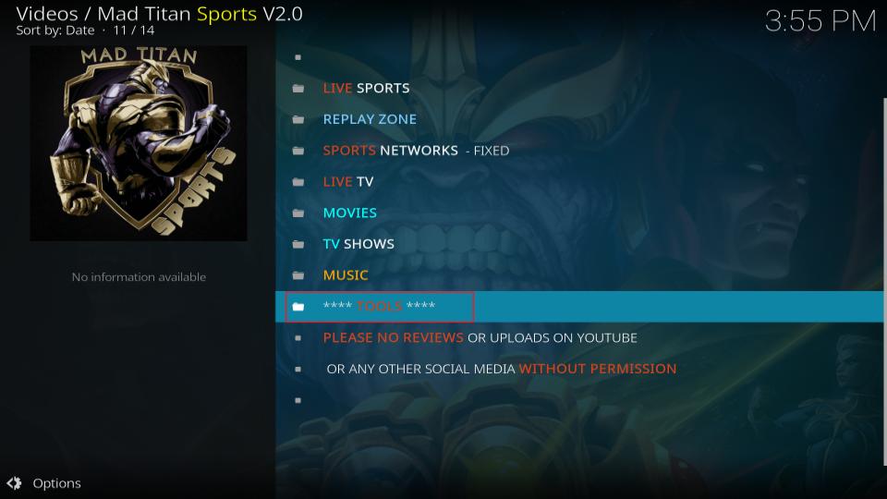
Task: Click the TV SHOWS folder icon
Action: click(298, 244)
